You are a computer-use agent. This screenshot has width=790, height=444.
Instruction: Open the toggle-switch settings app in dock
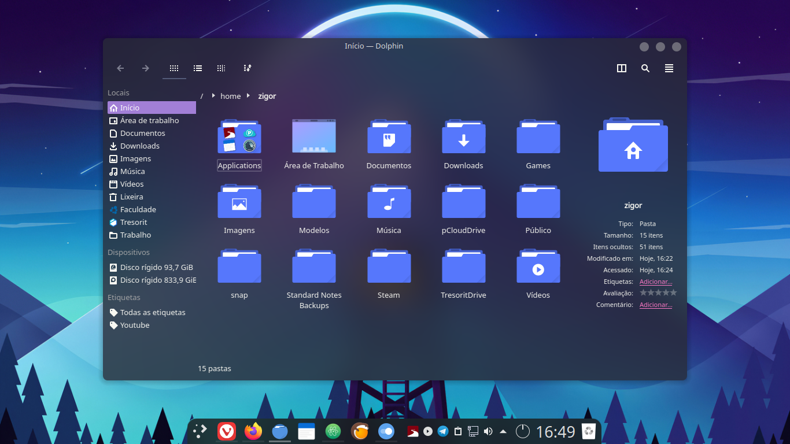pyautogui.click(x=386, y=431)
